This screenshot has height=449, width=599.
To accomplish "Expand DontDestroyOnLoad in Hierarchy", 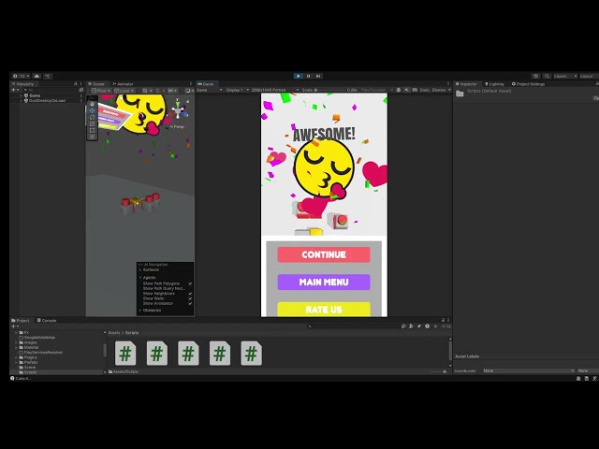I will click(x=21, y=100).
